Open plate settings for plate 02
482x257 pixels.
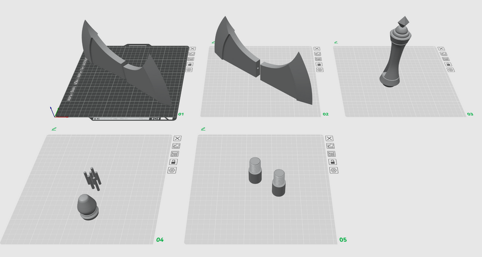(x=320, y=70)
